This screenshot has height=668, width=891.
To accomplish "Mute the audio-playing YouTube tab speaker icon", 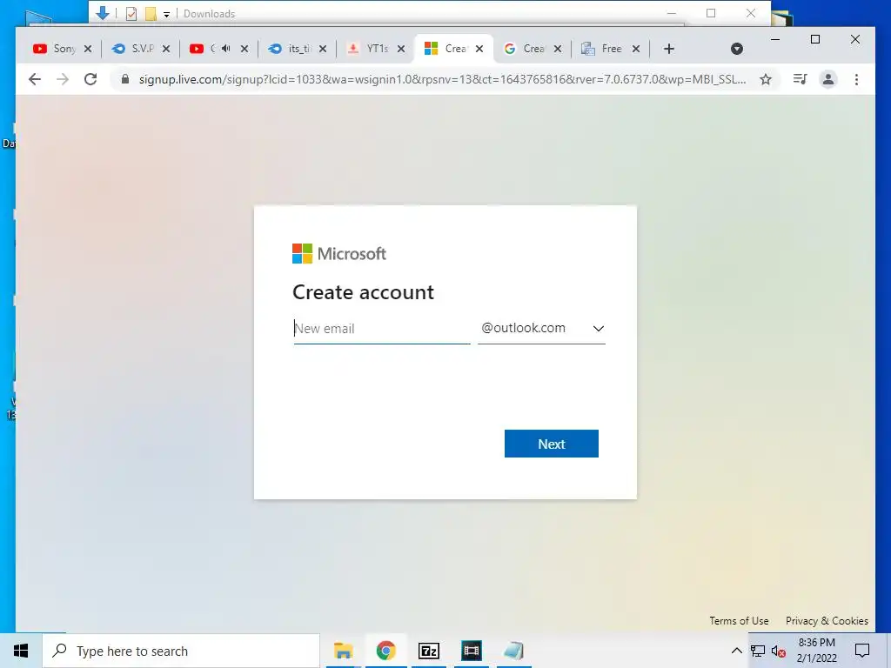I will point(225,49).
